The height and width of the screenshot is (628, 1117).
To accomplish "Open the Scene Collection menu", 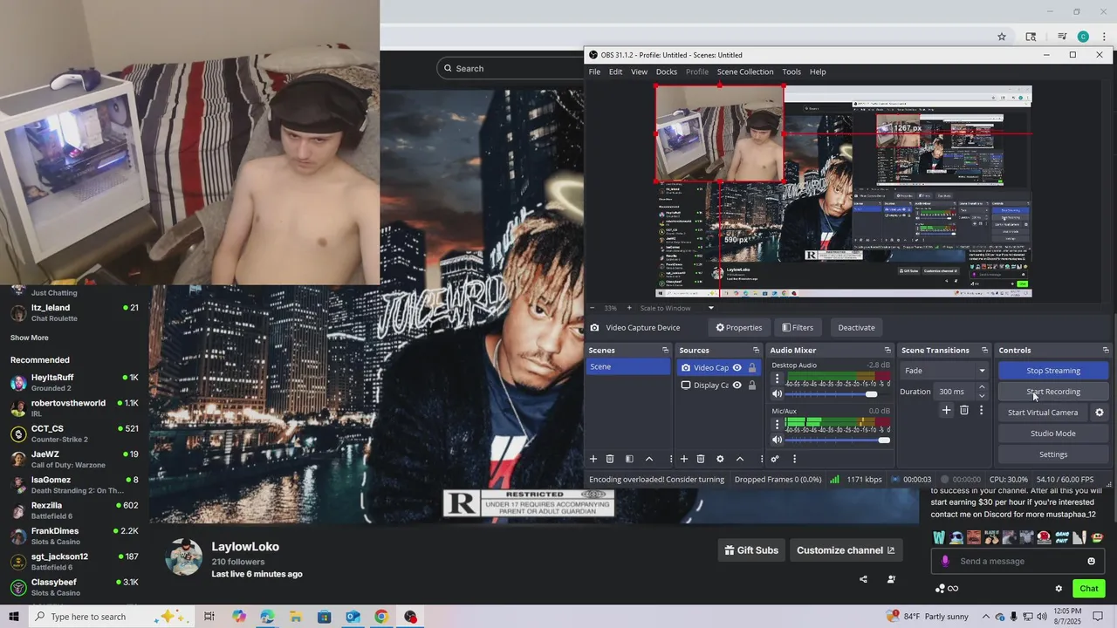I will coord(745,72).
